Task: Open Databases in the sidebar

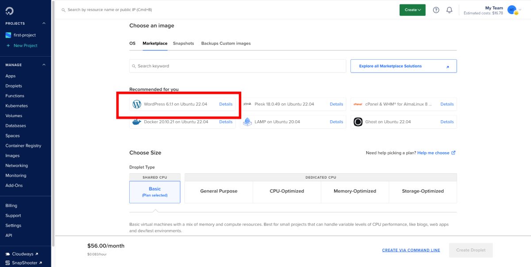Action: click(15, 126)
